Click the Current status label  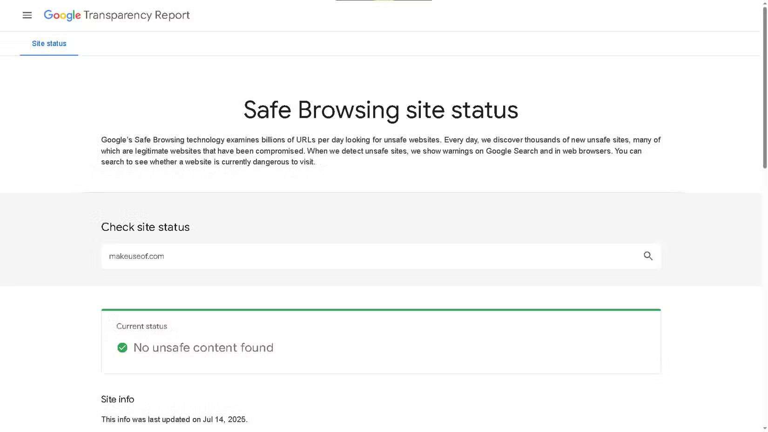point(141,326)
